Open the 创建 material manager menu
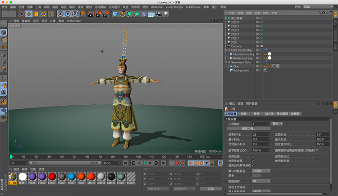This screenshot has height=196, width=338. (x=16, y=169)
